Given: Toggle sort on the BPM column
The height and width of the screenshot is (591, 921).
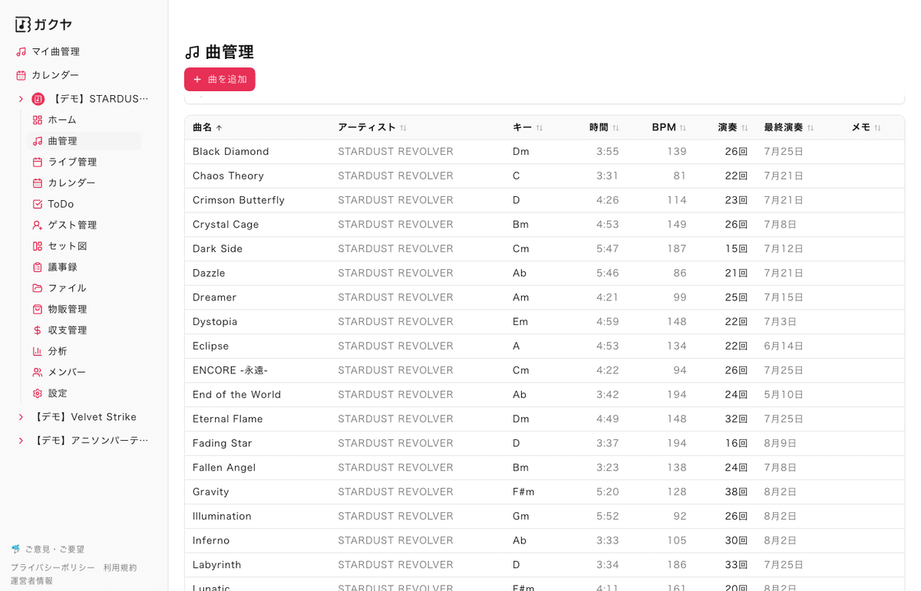Looking at the screenshot, I should [684, 126].
